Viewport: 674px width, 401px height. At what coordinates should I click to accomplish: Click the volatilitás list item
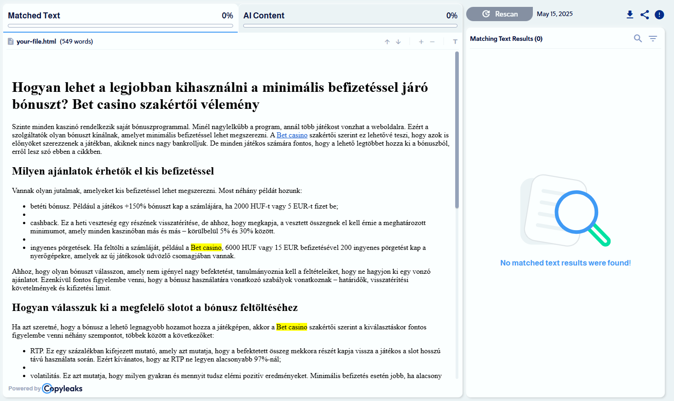tap(236, 376)
